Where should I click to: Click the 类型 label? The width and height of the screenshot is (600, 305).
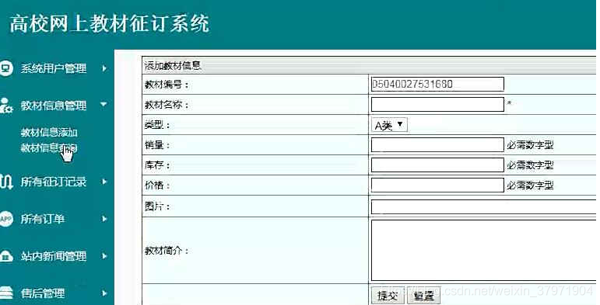coord(157,125)
